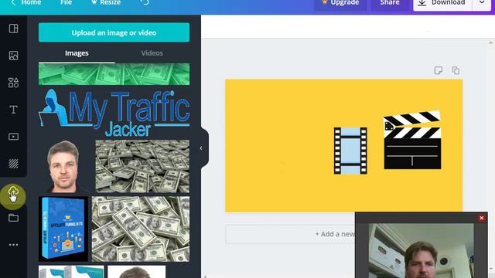Open the Background patterns panel
The height and width of the screenshot is (278, 495).
13,164
